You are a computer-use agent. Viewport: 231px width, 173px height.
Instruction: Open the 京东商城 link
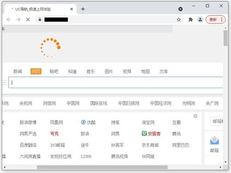(150, 145)
